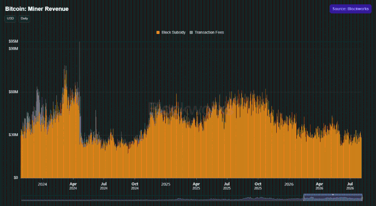
Task: Toggle the Transaction Fees legend series
Action: pyautogui.click(x=207, y=32)
